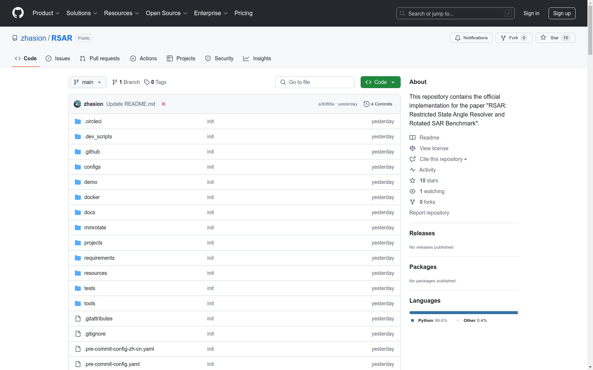Open the Releases heading link
The image size is (593, 370).
click(x=422, y=233)
